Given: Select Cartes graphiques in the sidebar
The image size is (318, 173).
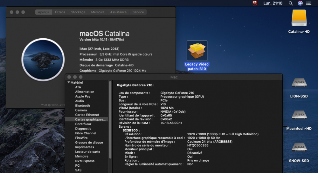Looking at the screenshot, I should click(x=86, y=119).
